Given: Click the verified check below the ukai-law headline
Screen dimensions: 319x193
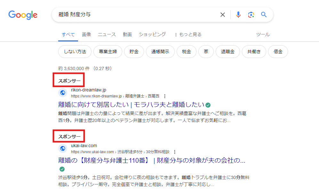Looking at the screenshot, I should [62, 169].
